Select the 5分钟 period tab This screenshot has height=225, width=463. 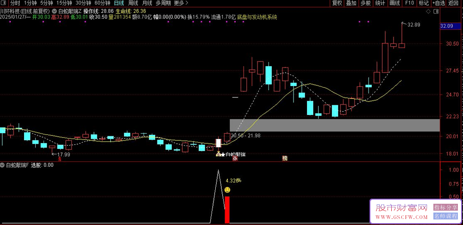(x=46, y=3)
